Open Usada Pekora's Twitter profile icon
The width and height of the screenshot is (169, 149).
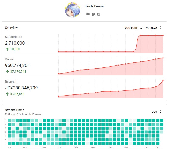[93, 14]
